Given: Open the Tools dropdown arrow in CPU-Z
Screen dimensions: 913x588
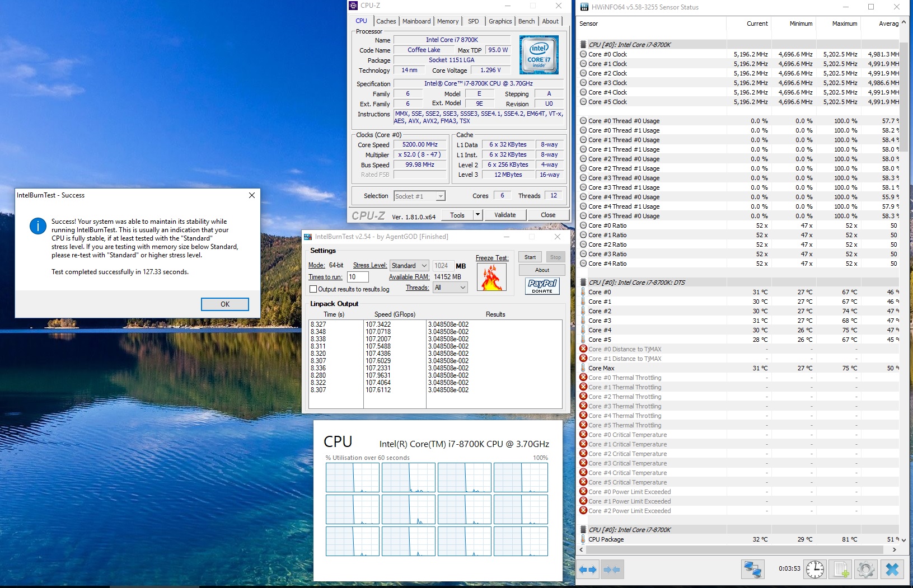Looking at the screenshot, I should click(x=477, y=215).
